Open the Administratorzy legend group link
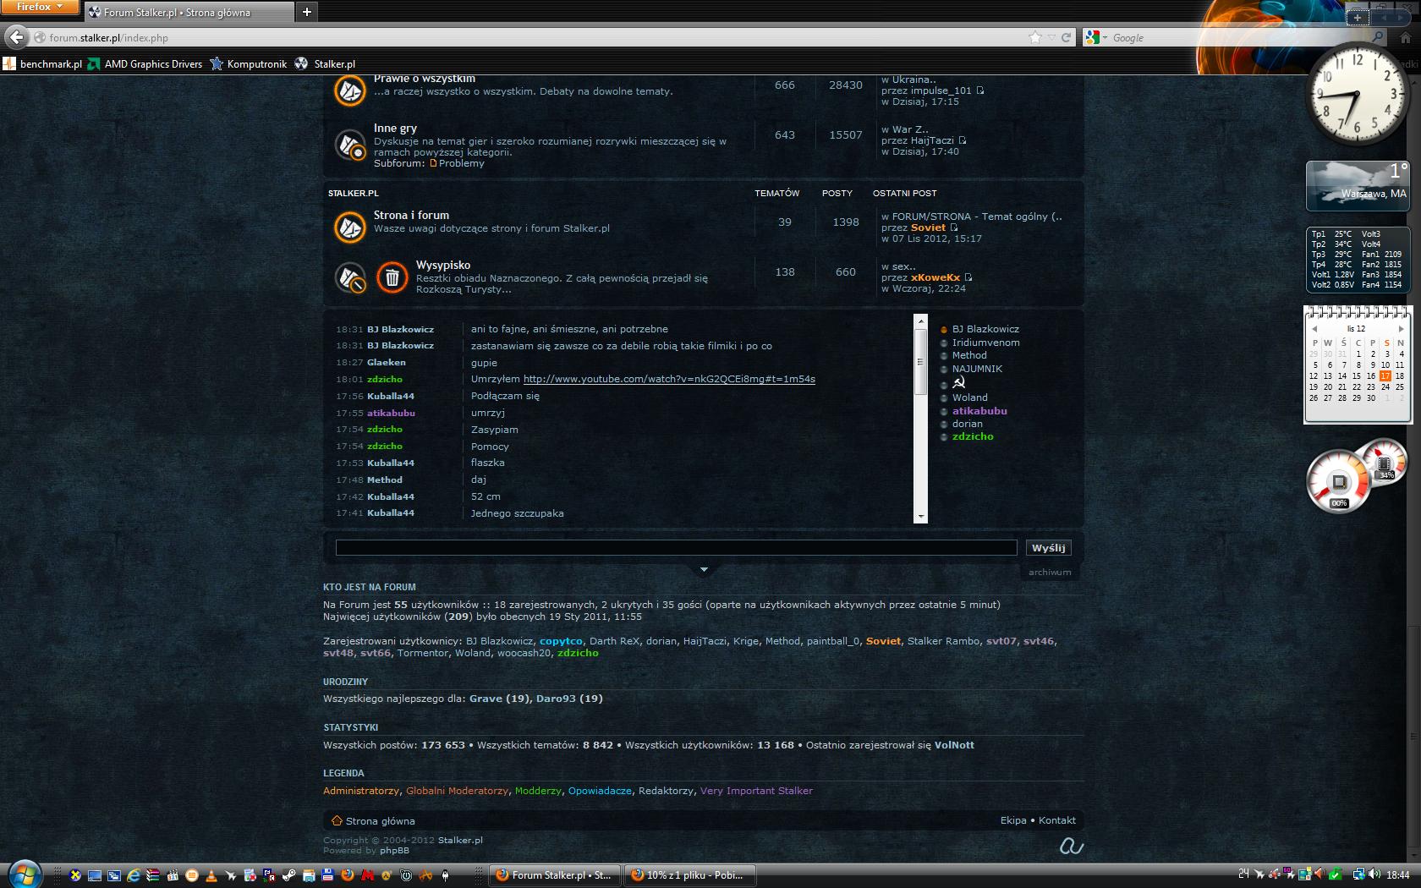The image size is (1421, 888). 361,791
